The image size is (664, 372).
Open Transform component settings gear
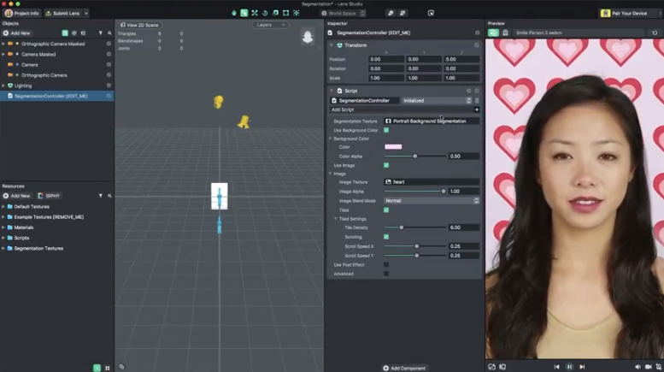(x=476, y=45)
